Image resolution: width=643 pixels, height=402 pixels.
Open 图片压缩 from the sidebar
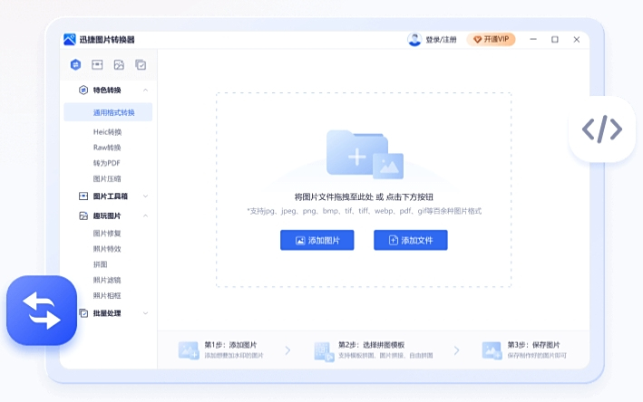[107, 178]
